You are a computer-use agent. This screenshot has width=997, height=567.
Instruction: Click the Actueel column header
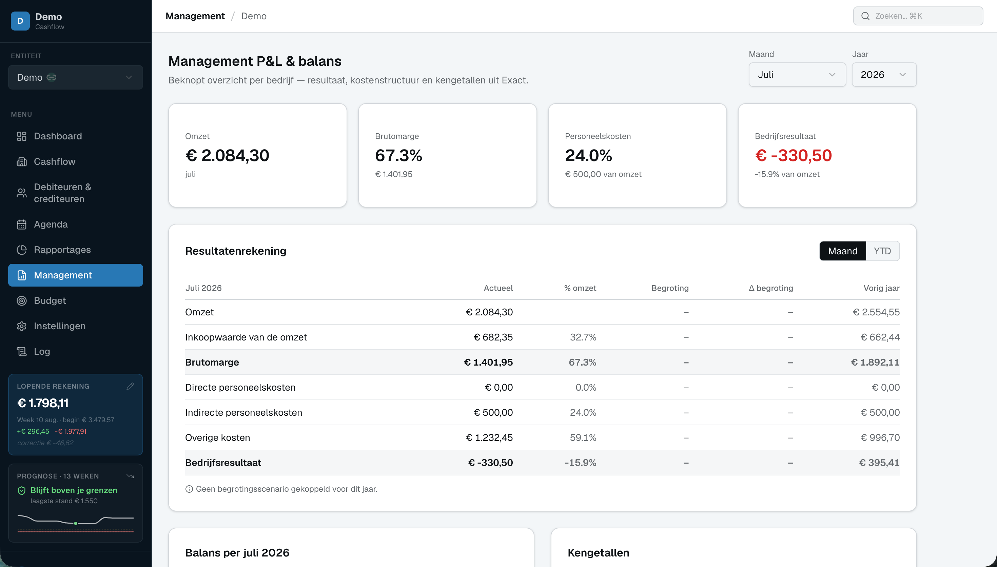(x=498, y=288)
